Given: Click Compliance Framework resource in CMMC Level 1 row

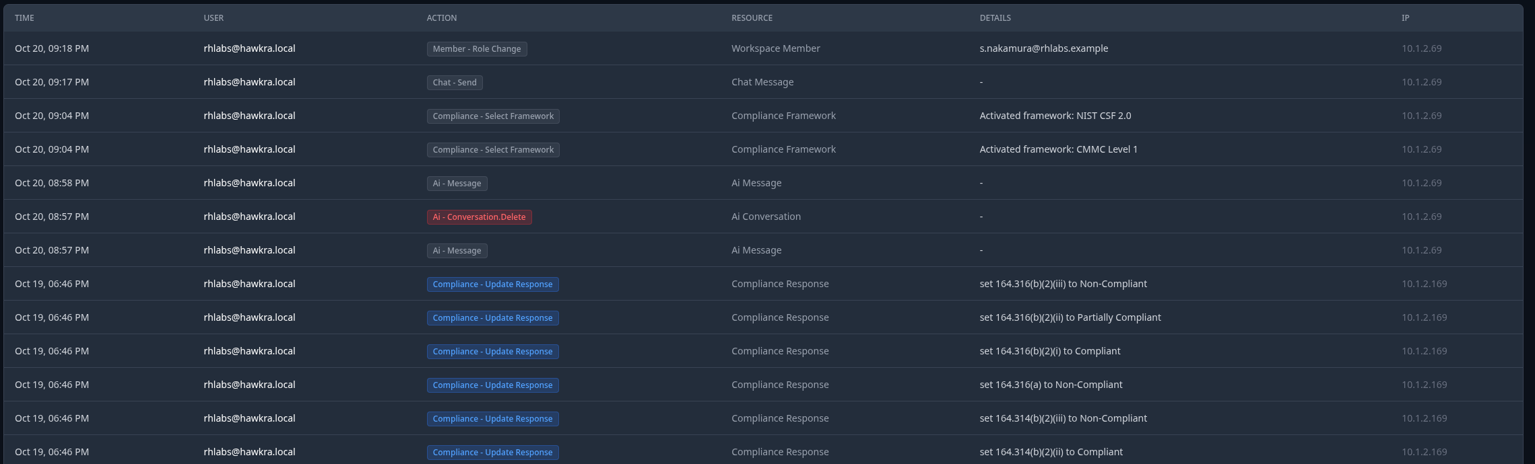Looking at the screenshot, I should (x=783, y=149).
